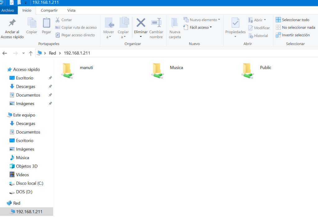Click the Forward navigation arrow
Viewport: 318px width, 217px height.
[16, 53]
